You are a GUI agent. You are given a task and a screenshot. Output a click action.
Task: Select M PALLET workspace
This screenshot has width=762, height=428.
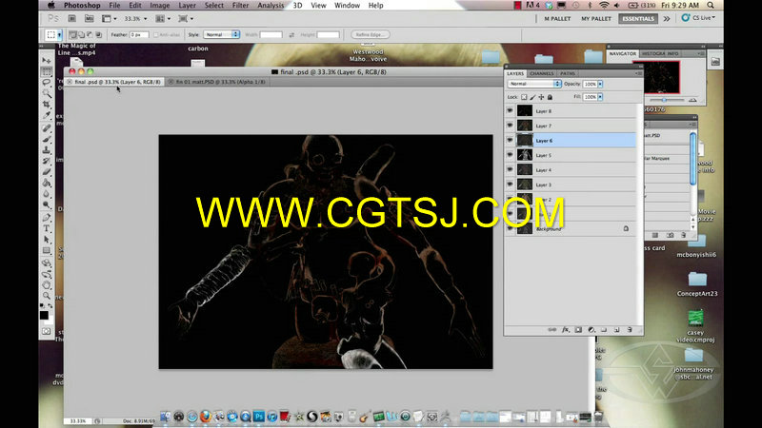click(x=557, y=18)
